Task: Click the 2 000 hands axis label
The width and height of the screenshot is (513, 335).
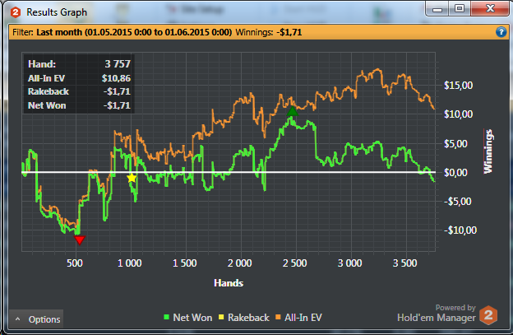Action: [x=239, y=263]
